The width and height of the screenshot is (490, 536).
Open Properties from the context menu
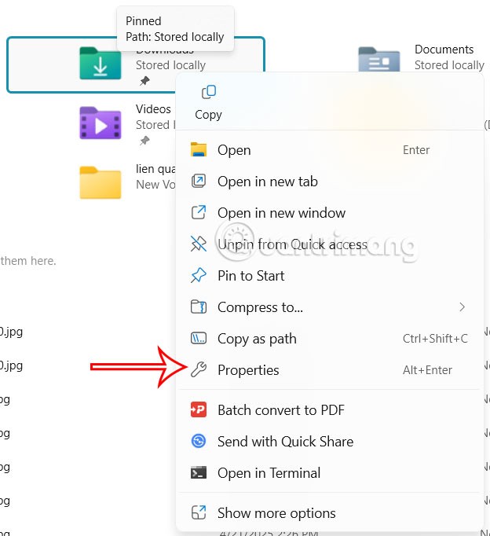[x=248, y=370]
